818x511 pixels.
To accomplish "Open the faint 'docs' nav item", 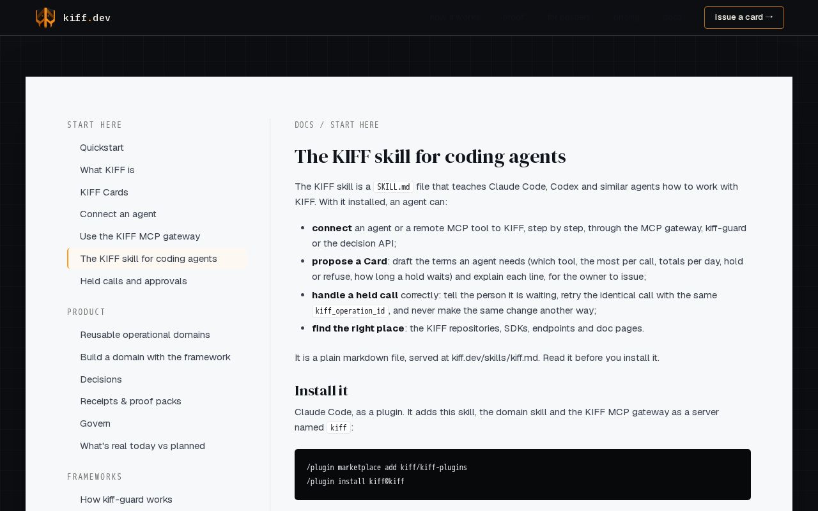I will click(x=672, y=17).
